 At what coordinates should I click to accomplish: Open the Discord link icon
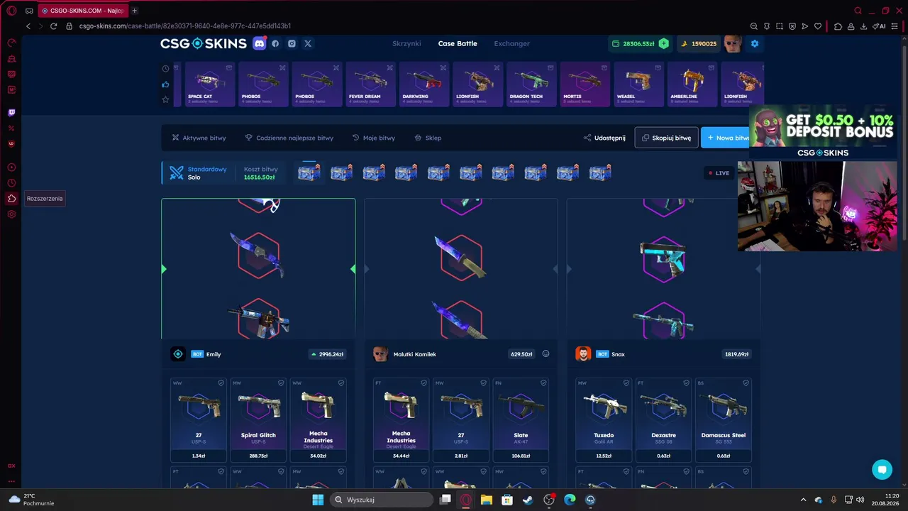[260, 43]
